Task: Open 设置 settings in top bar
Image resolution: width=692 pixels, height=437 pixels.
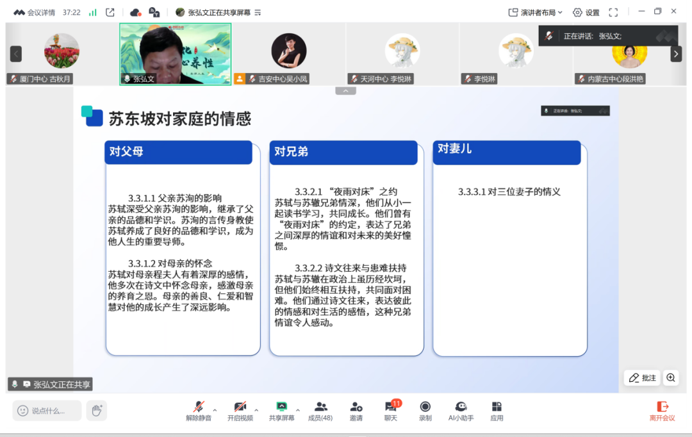Action: pyautogui.click(x=586, y=12)
